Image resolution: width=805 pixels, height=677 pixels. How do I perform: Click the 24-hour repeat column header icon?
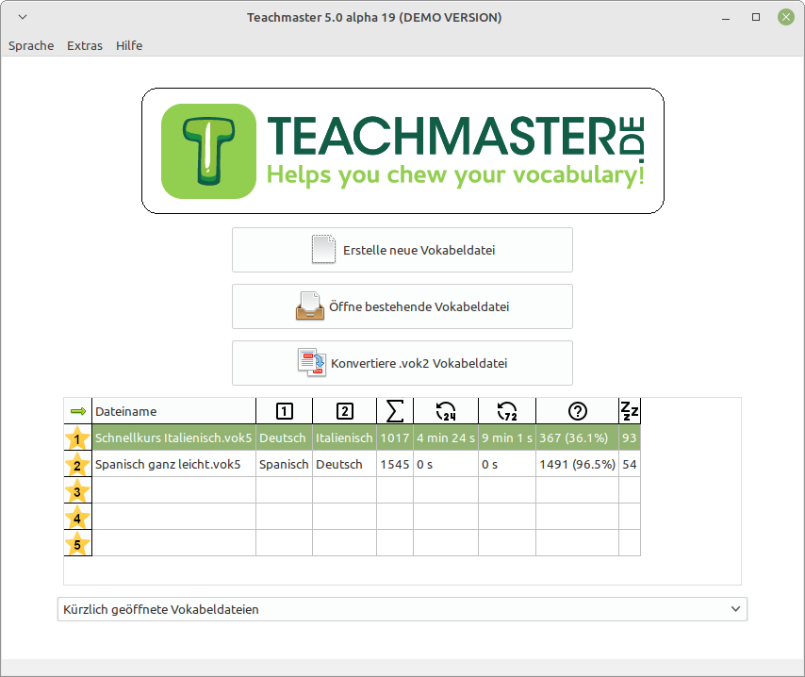(x=446, y=411)
